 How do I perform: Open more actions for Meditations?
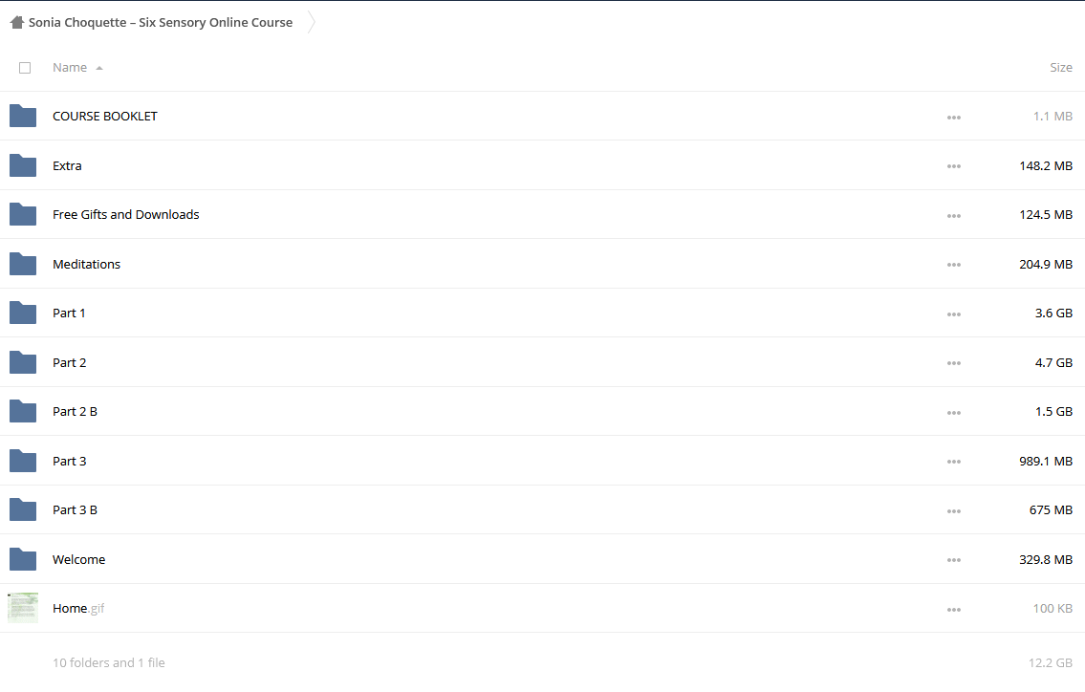953,265
